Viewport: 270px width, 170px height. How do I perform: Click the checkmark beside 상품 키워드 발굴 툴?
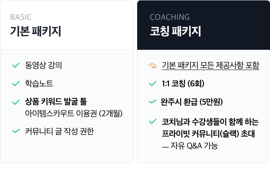coord(16,102)
